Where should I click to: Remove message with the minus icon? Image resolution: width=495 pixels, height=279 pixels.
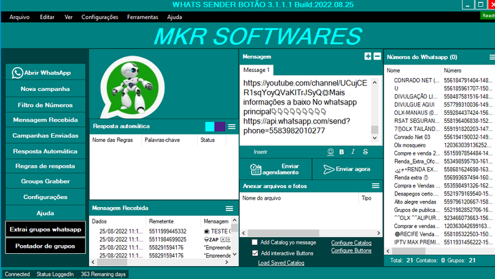pyautogui.click(x=377, y=56)
